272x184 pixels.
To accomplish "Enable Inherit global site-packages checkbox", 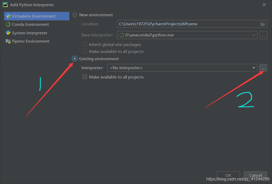I will click(x=85, y=44).
